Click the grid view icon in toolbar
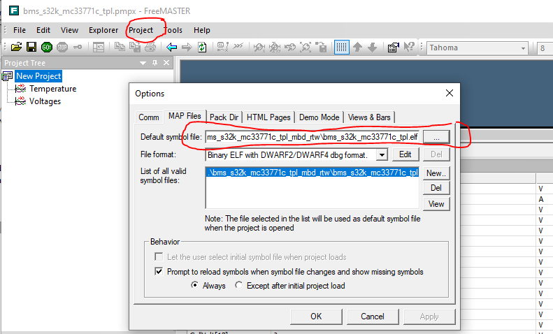Viewport: 553px width, 334px height. click(341, 47)
